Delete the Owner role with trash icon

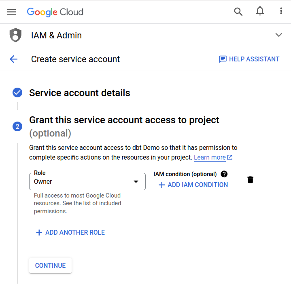[x=250, y=180]
